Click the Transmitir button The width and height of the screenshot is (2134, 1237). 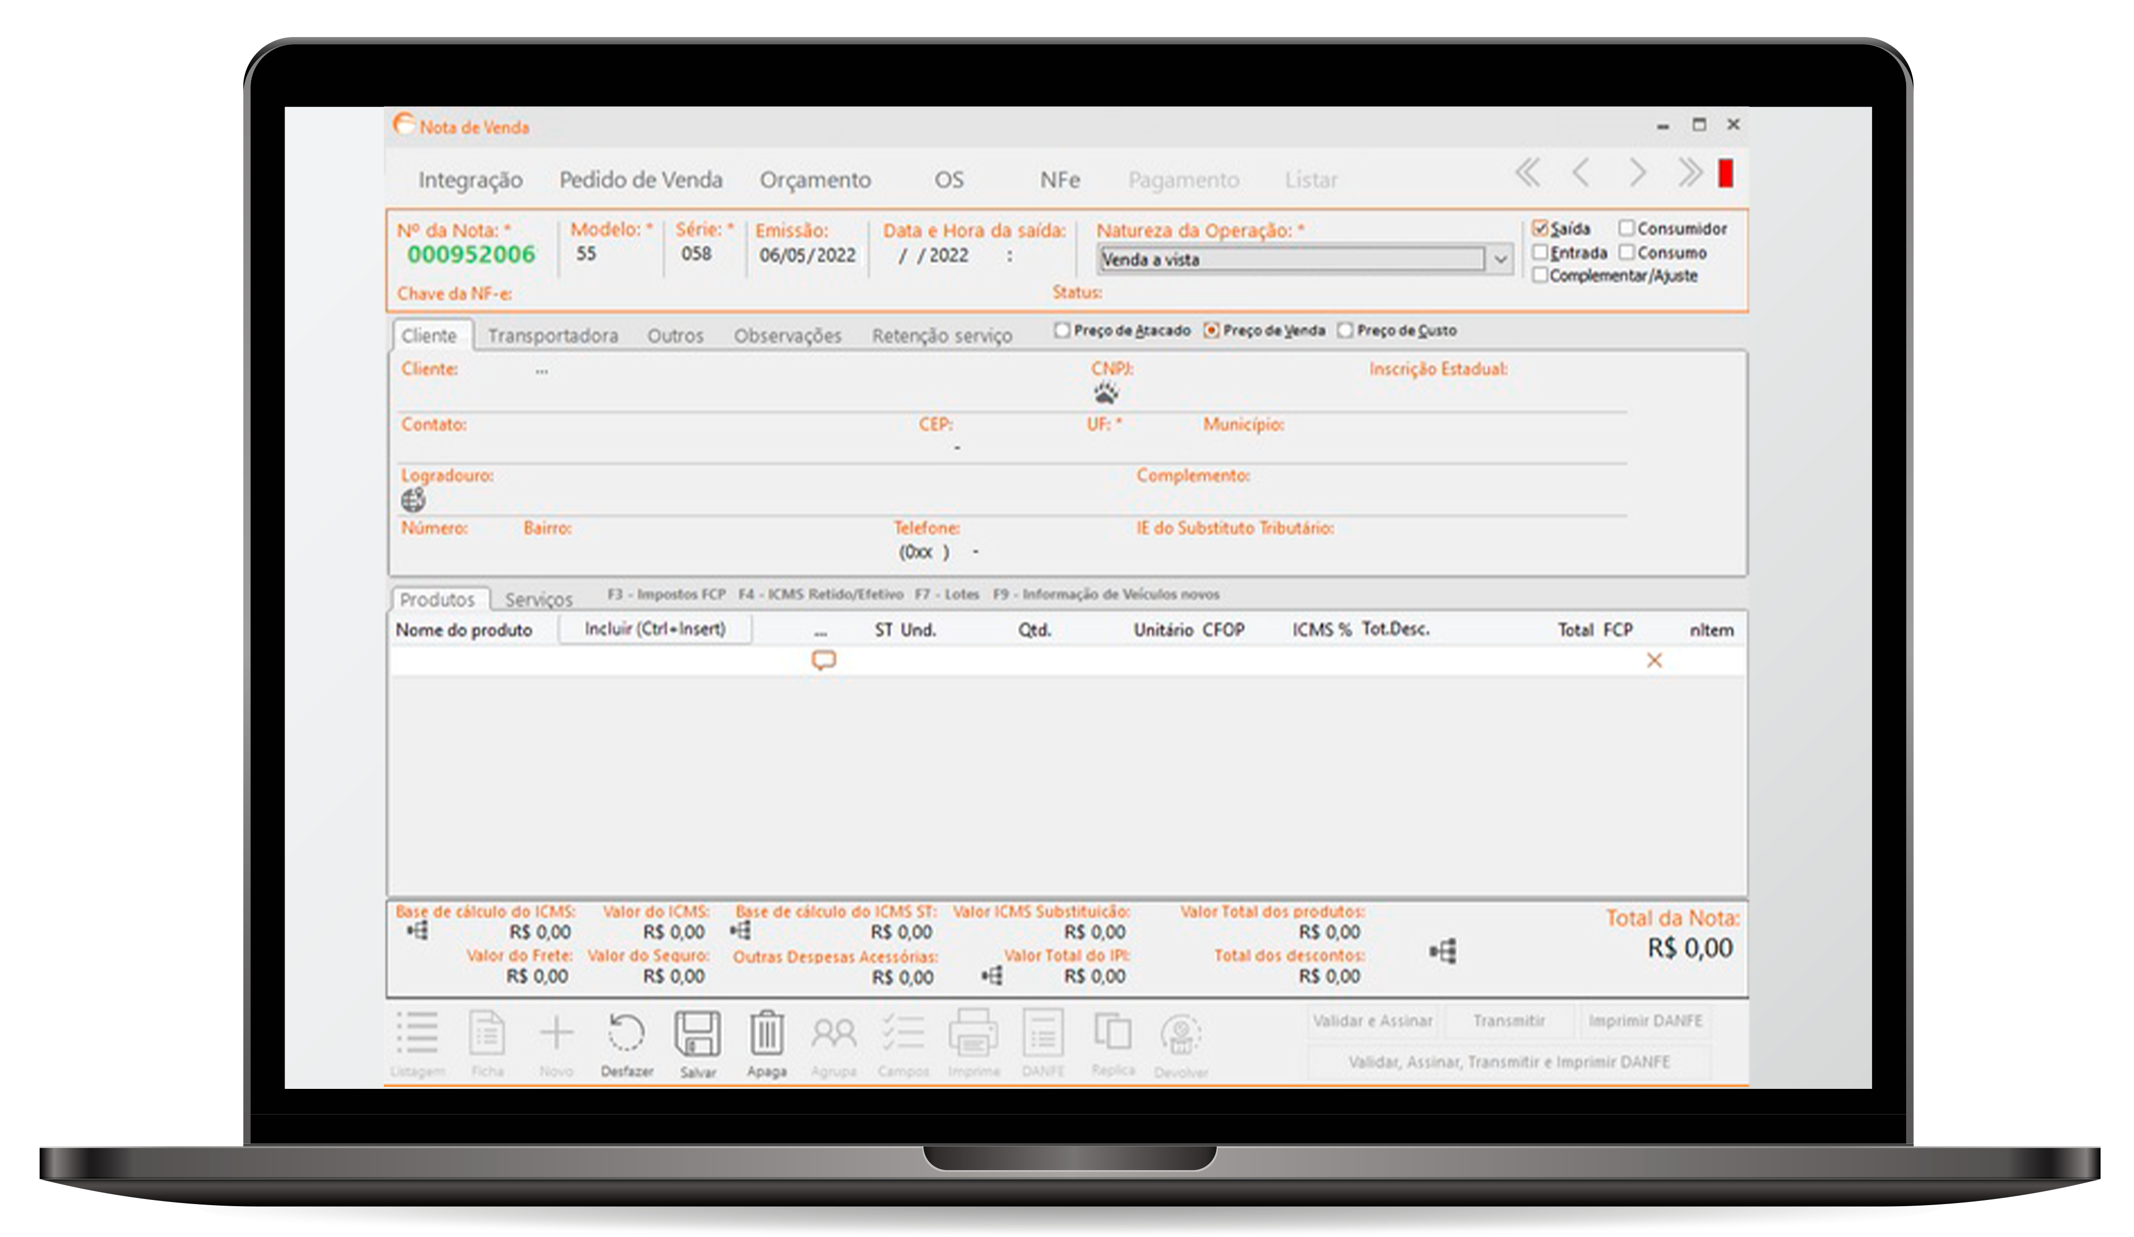pyautogui.click(x=1509, y=1021)
